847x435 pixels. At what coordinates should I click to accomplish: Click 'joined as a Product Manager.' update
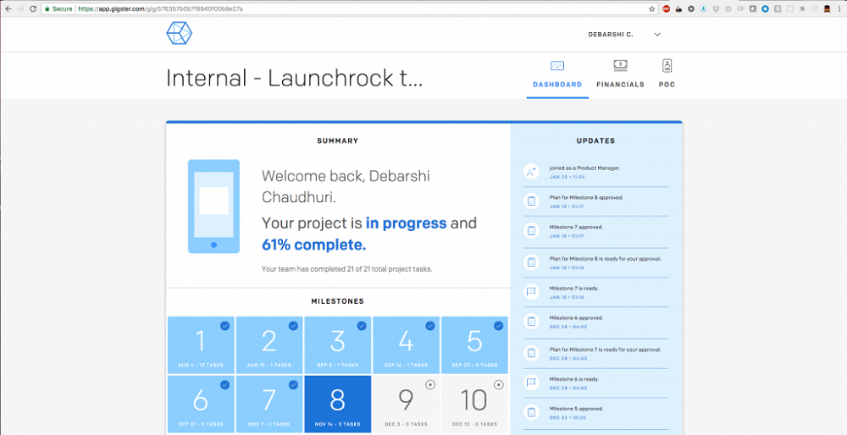(x=585, y=168)
